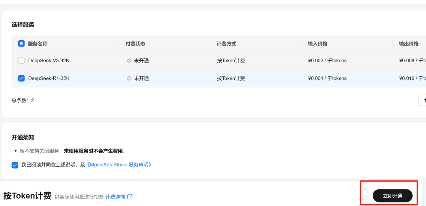Image resolution: width=426 pixels, height=206 pixels.
Task: Click the ¥0.008 output price cell
Action: click(413, 61)
